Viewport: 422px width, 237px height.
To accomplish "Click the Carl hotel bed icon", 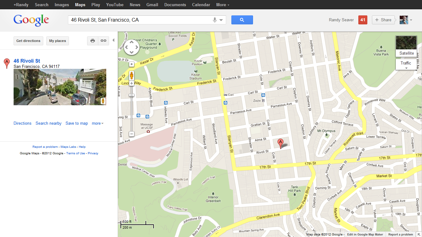I will [226, 94].
